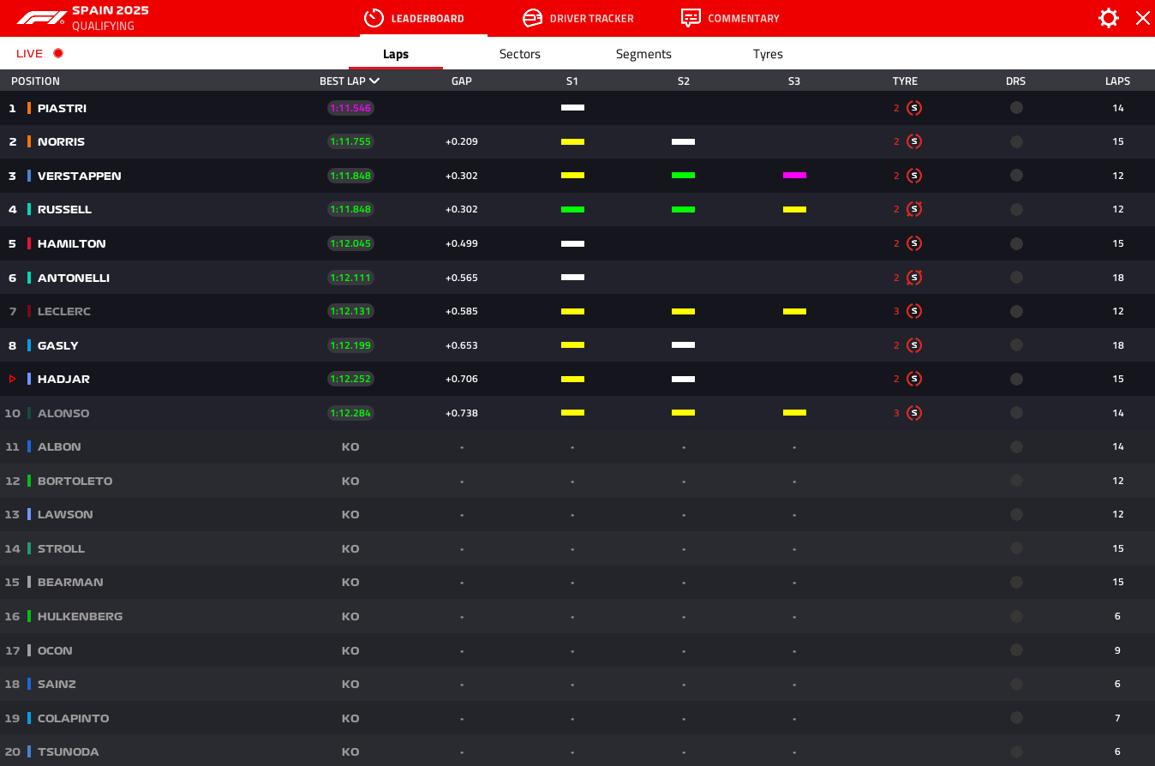Click the Gap column header
This screenshot has width=1155, height=766.
[462, 81]
